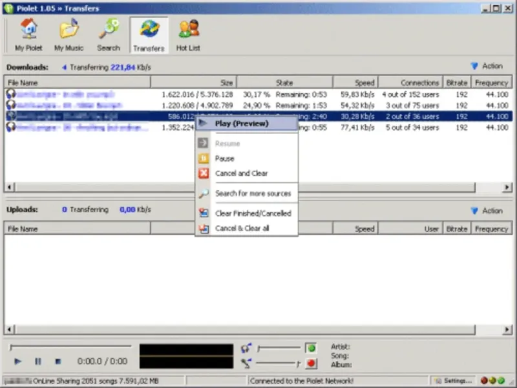The height and width of the screenshot is (388, 517).
Task: Open the My Music folder section
Action: click(x=69, y=36)
